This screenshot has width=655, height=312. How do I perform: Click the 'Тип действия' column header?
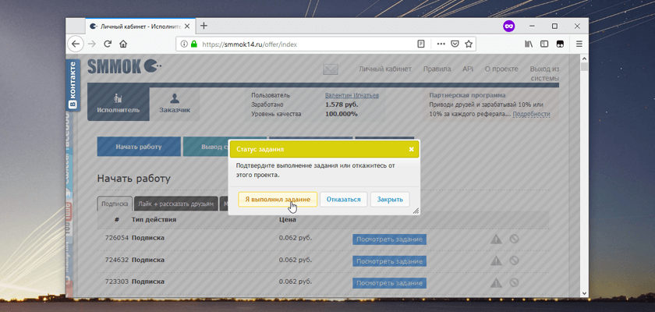(x=154, y=219)
